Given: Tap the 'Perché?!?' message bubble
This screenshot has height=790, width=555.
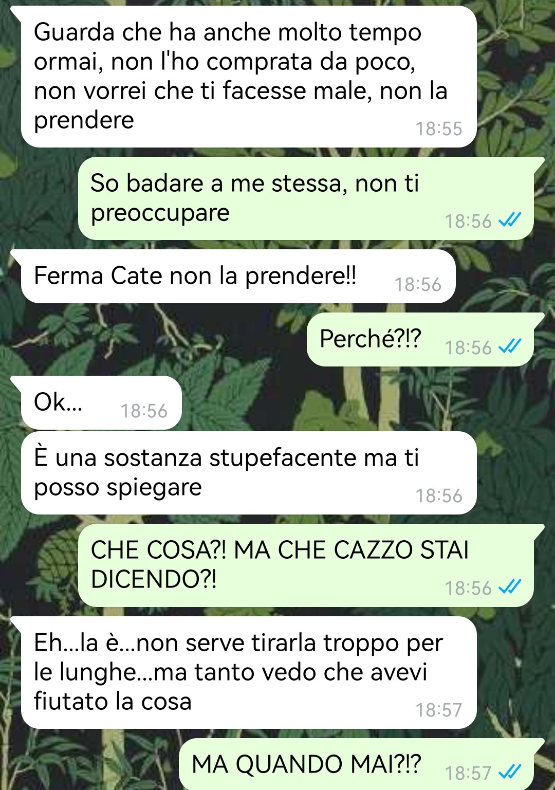Looking at the screenshot, I should 420,339.
